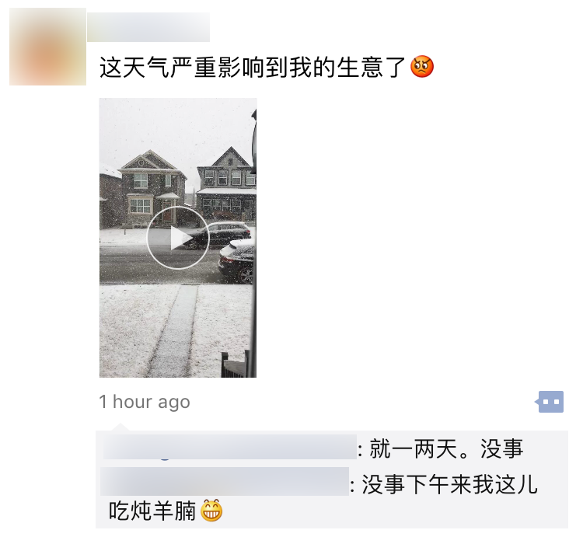The image size is (583, 544).
Task: Open the video thumbnail showing the houses
Action: click(178, 238)
